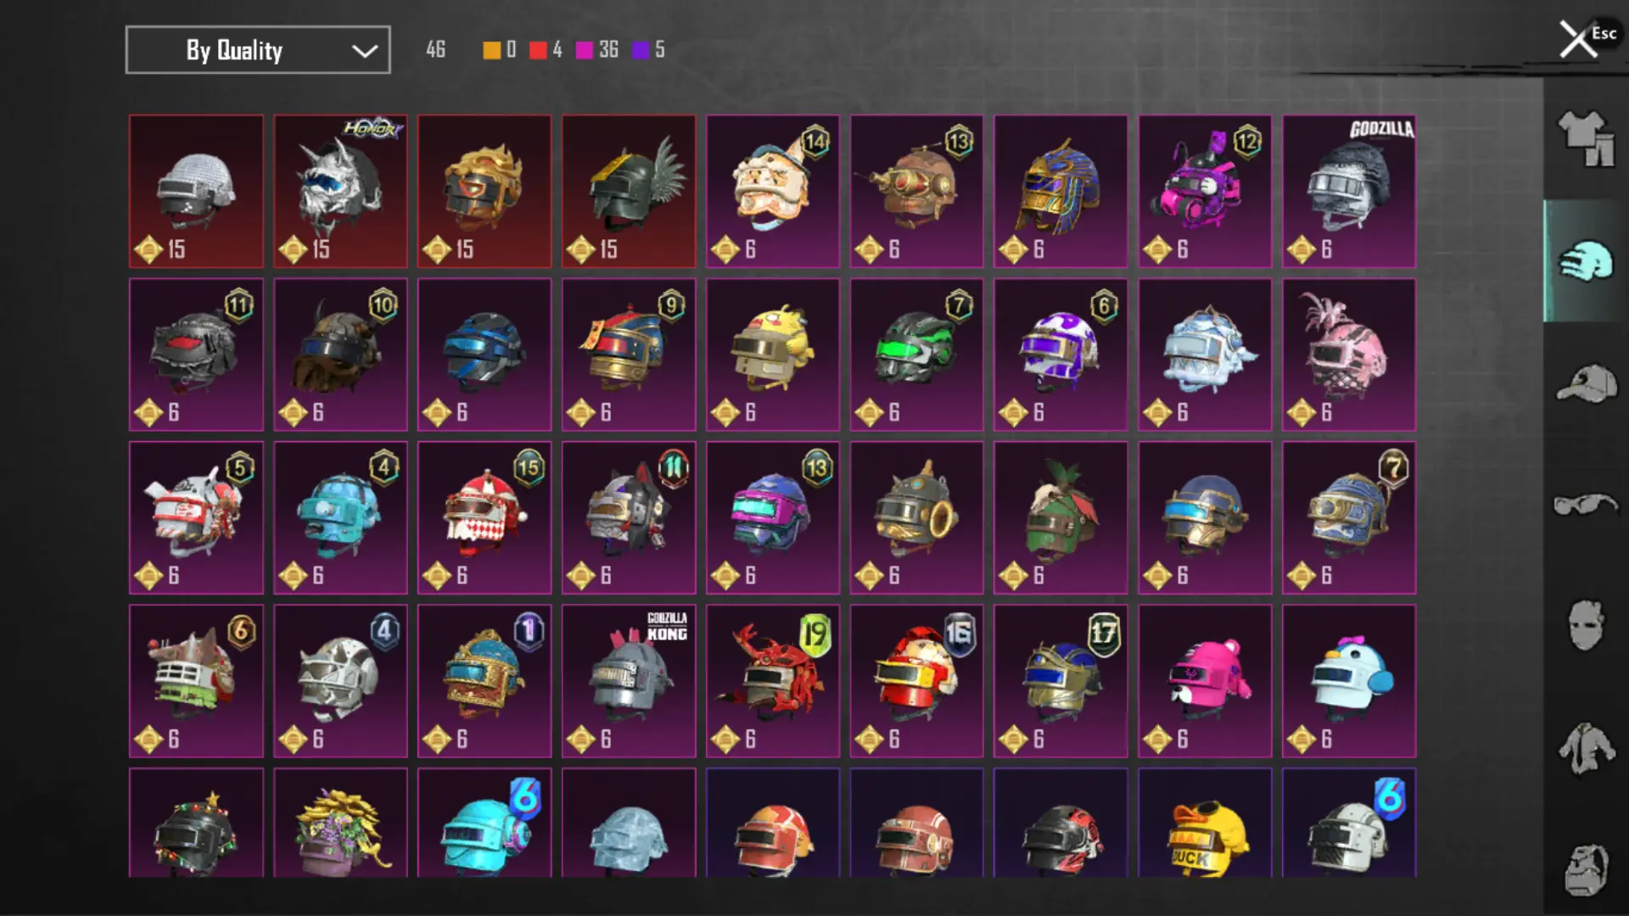Screen dimensions: 1629x916
Task: Click the dropdown chevron arrow
Action: coord(365,51)
